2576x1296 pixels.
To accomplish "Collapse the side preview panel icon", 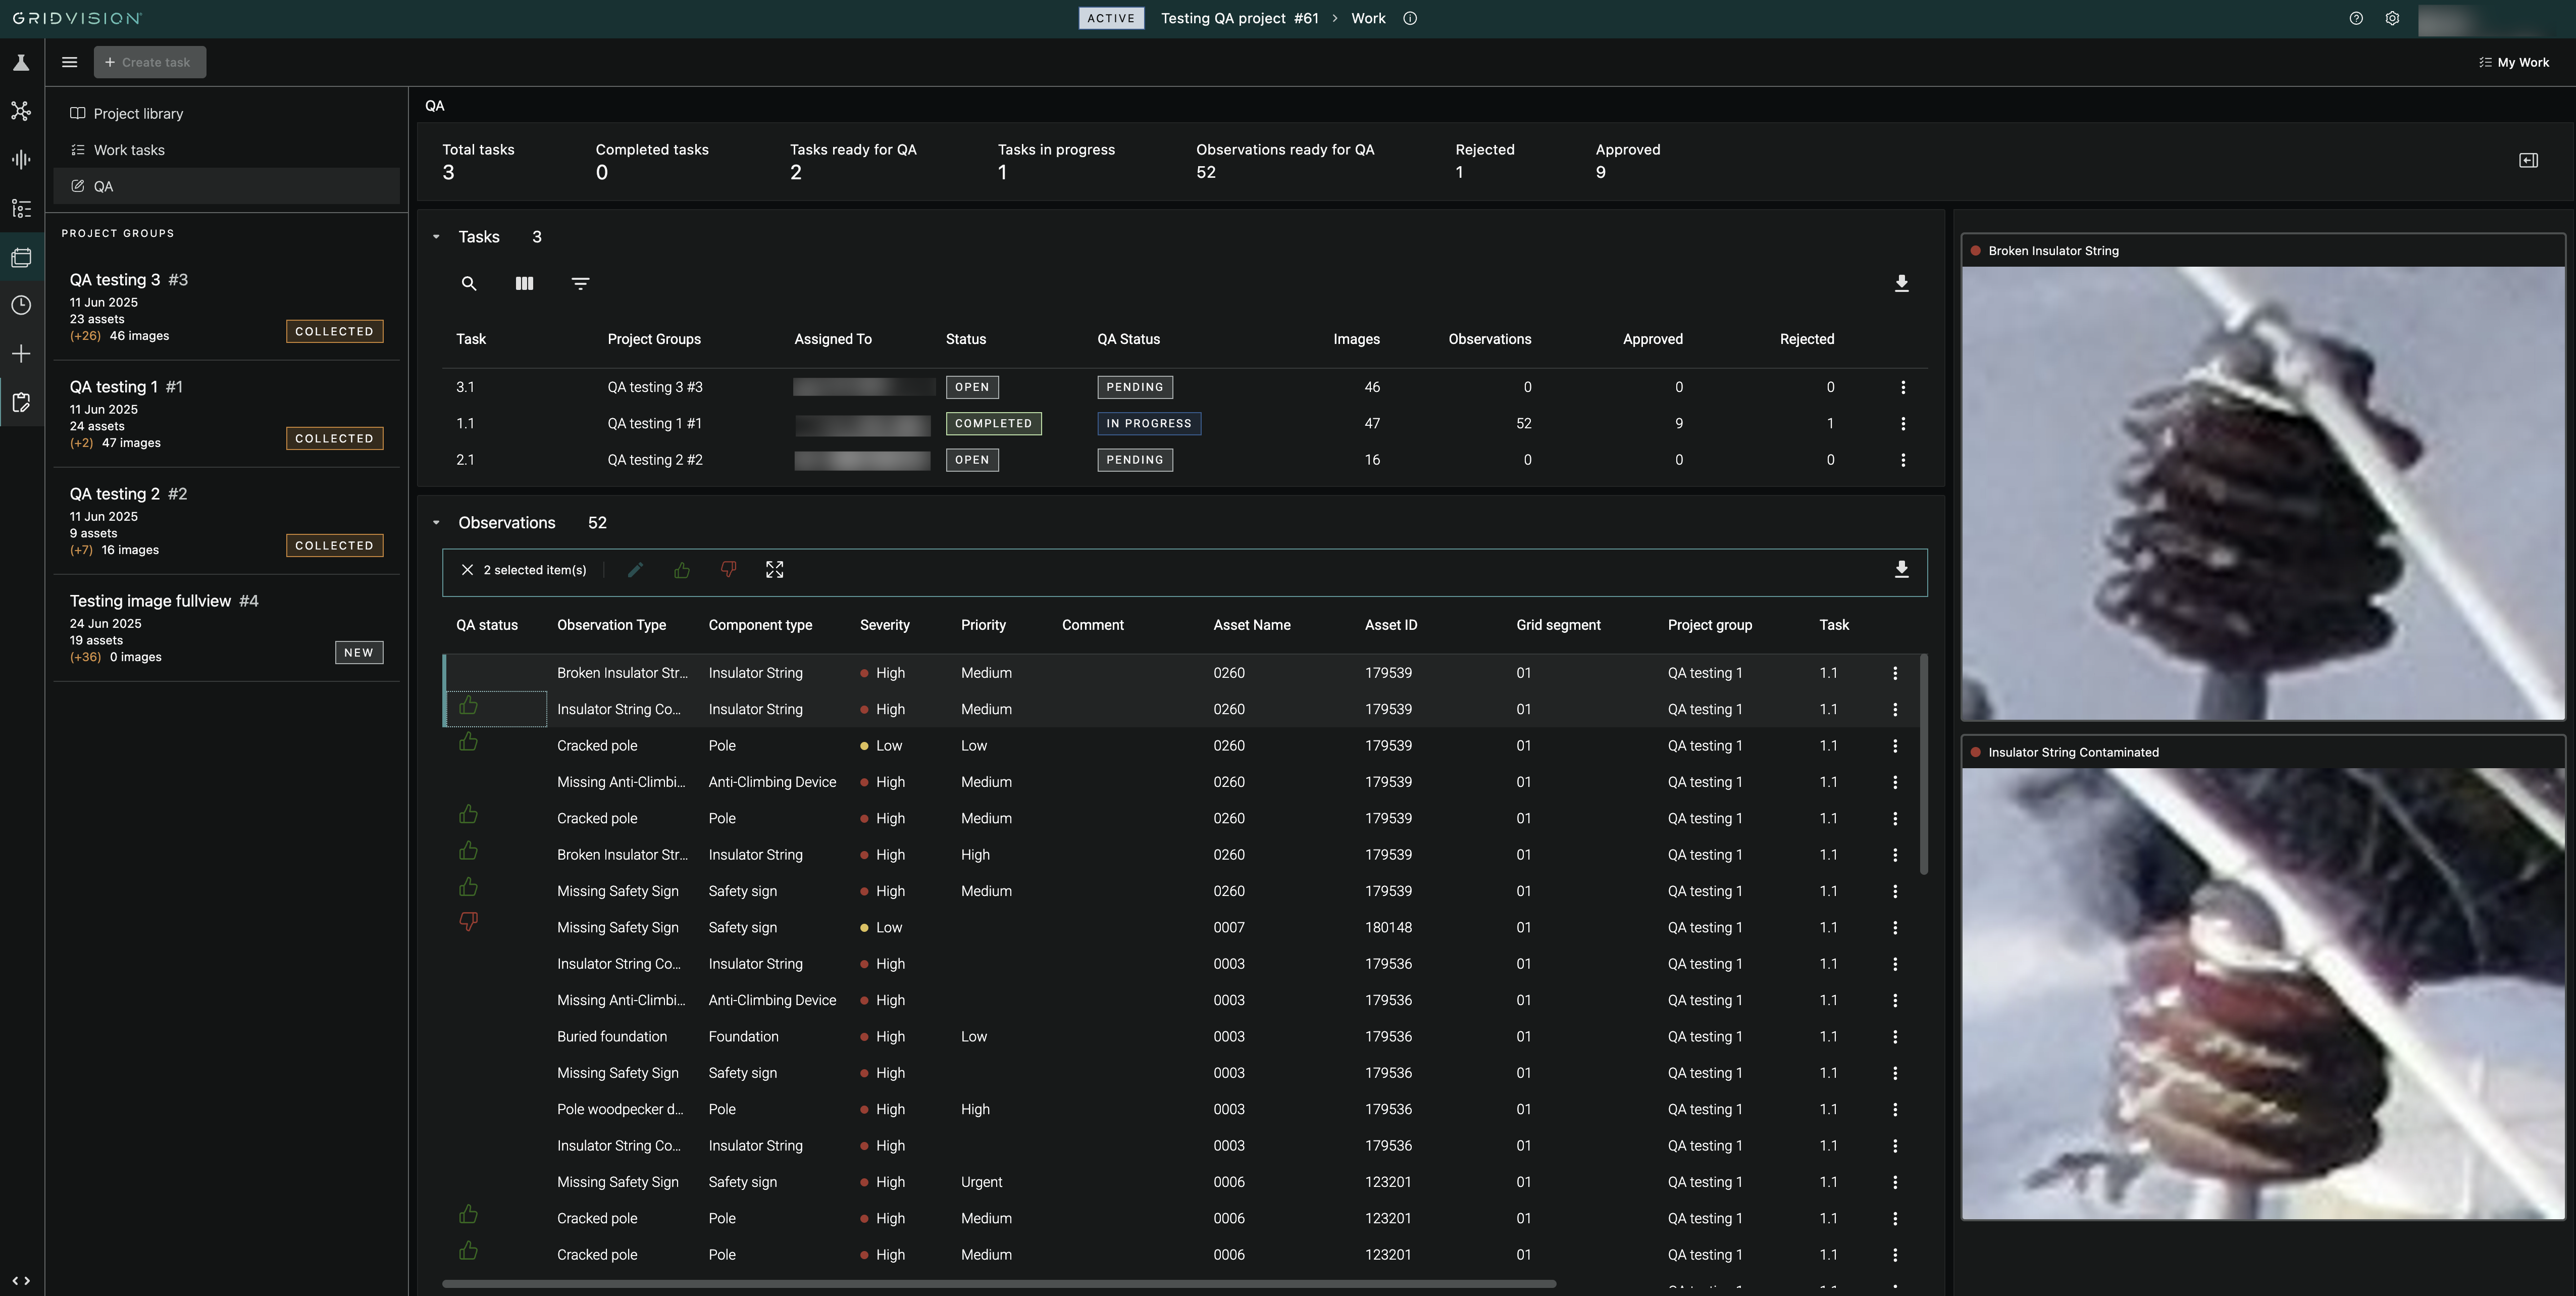I will (x=2528, y=160).
